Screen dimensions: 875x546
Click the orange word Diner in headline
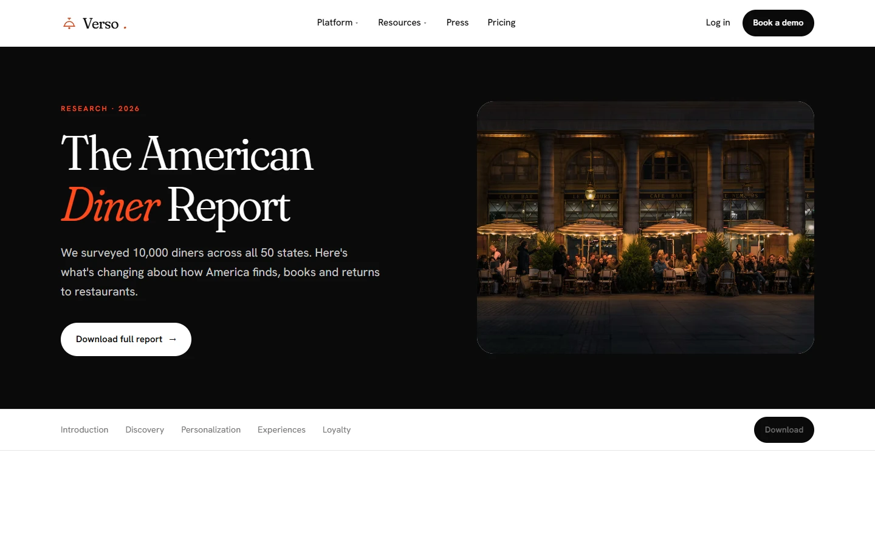[x=111, y=205]
